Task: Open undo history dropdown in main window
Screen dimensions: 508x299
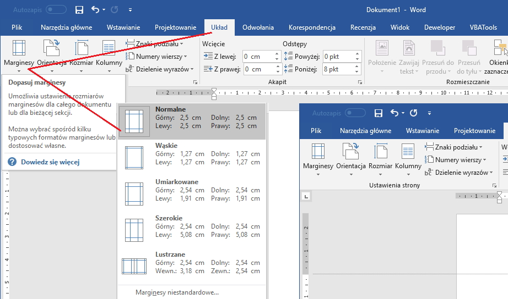Action: tap(104, 10)
